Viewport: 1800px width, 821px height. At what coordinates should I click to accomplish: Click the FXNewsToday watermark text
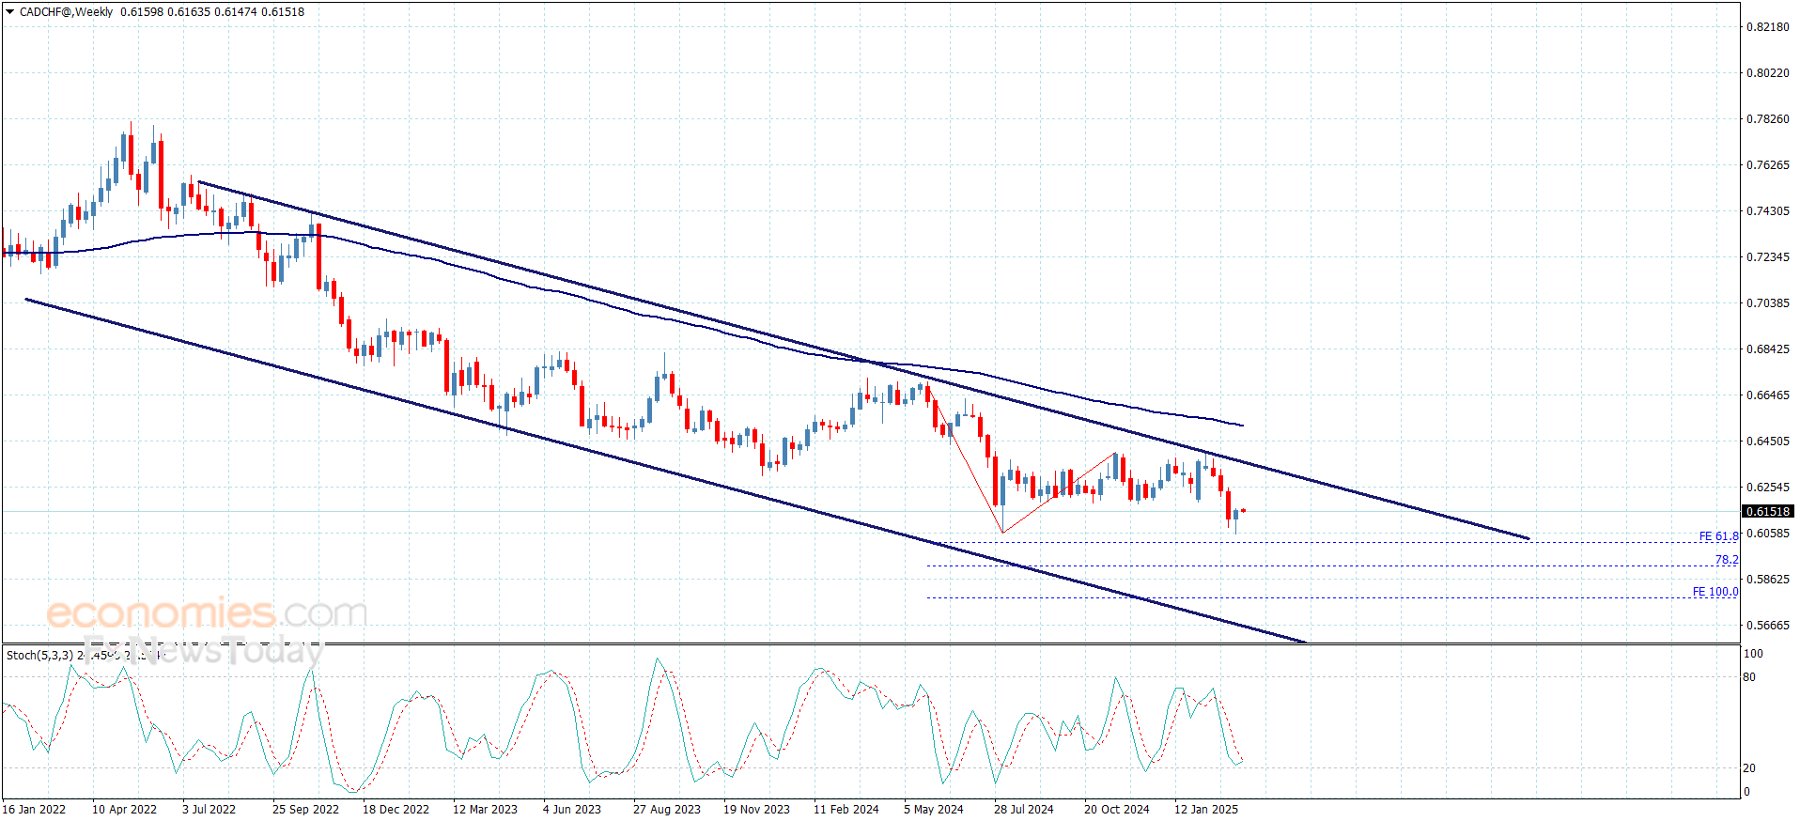tap(202, 650)
